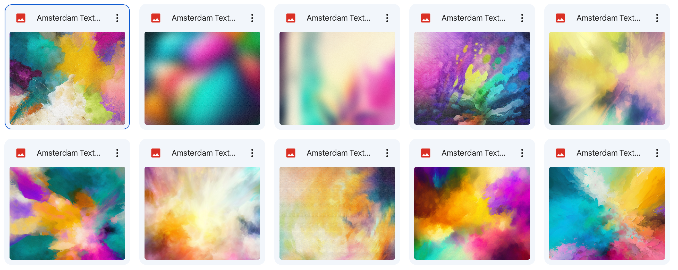Open three-dot menu on white-yellow explosion file

pos(252,153)
